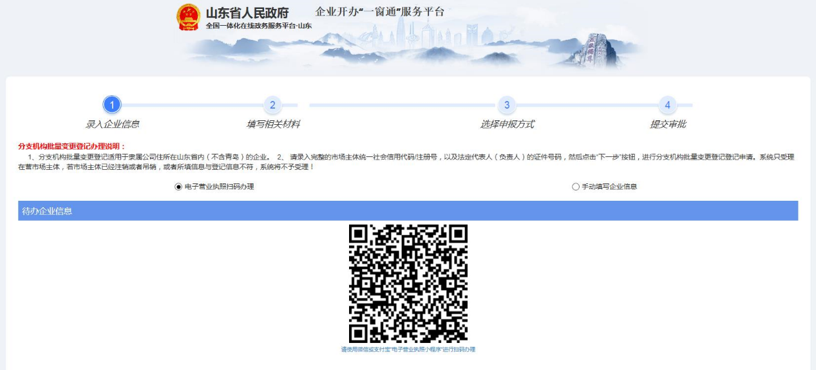Viewport: 816px width, 370px height.
Task: Select 电子营业执照扫码办理 radio option
Action: pyautogui.click(x=178, y=187)
